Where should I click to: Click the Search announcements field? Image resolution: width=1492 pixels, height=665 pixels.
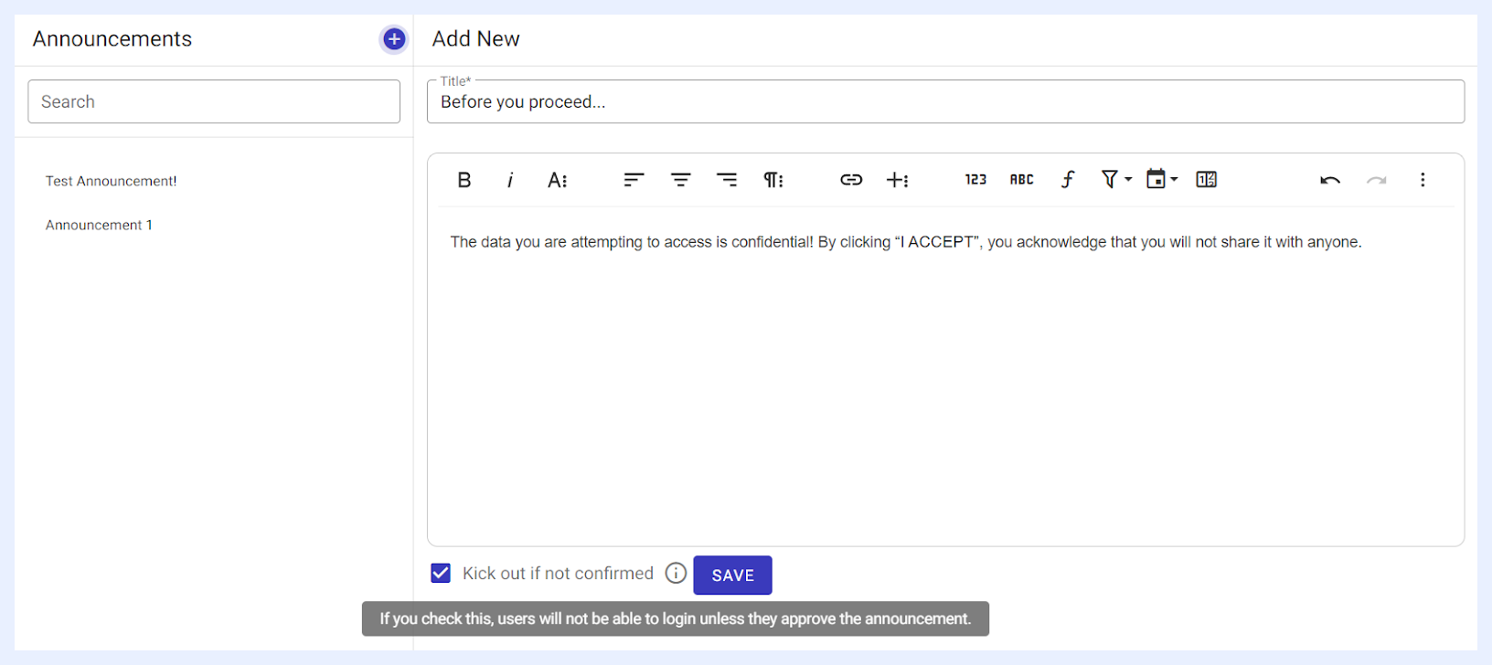[214, 101]
